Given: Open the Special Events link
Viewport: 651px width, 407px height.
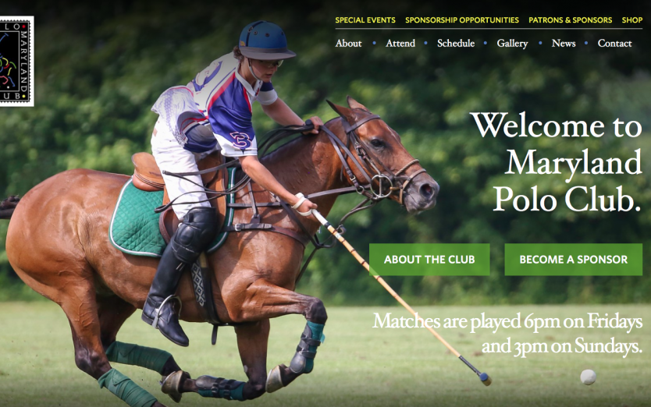Looking at the screenshot, I should point(365,20).
